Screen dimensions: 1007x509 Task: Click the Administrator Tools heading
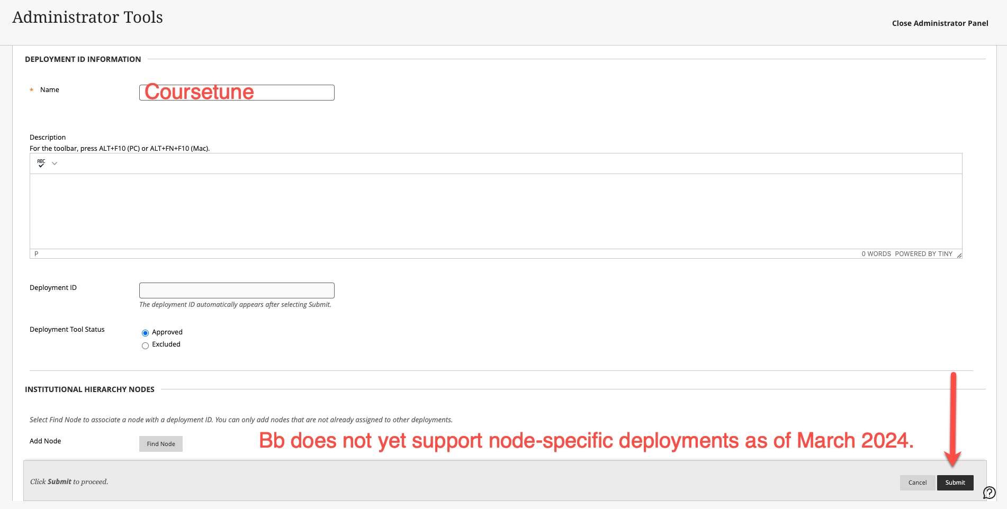tap(87, 17)
